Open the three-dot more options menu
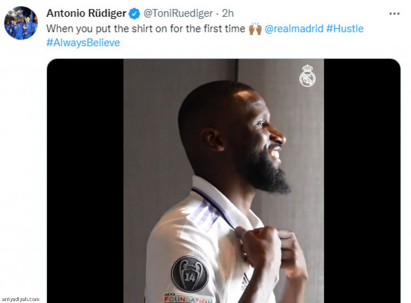This screenshot has height=303, width=411. click(x=394, y=14)
